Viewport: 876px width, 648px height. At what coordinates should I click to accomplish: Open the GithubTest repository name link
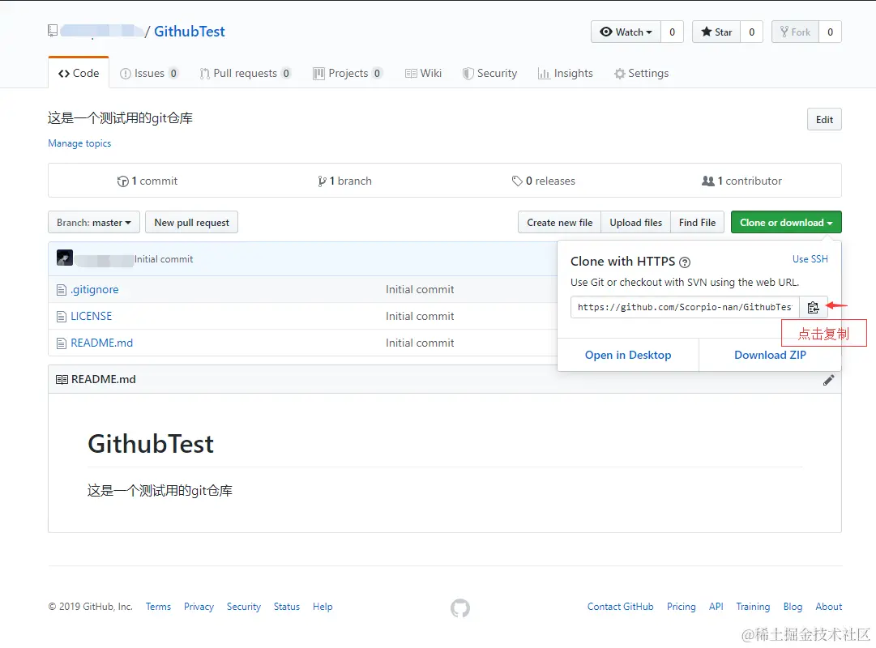(x=190, y=32)
